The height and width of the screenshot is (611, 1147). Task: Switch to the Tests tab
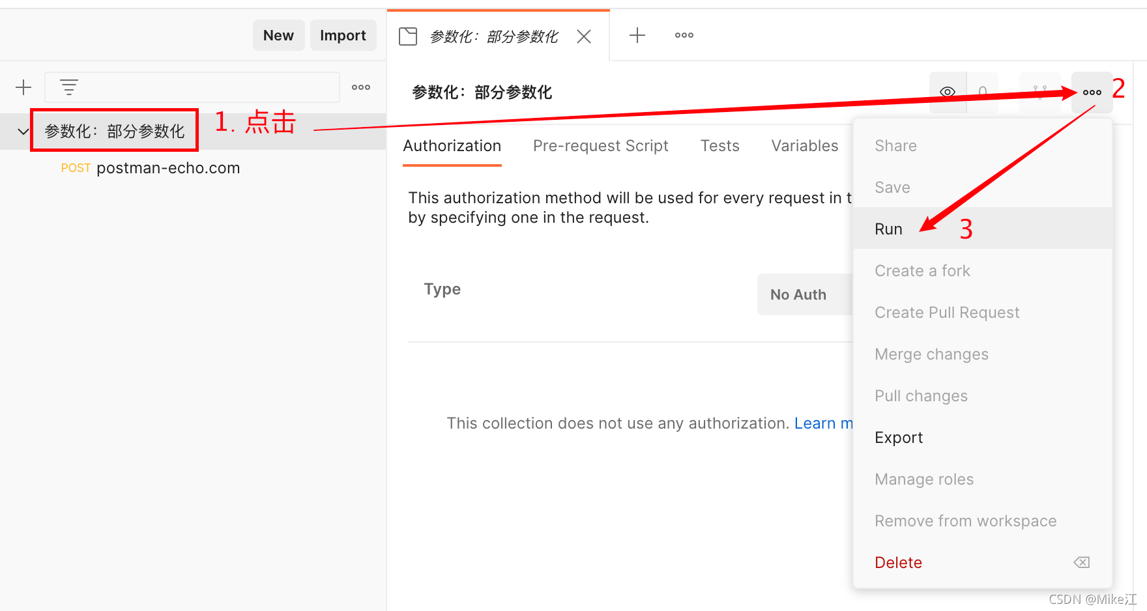coord(720,146)
